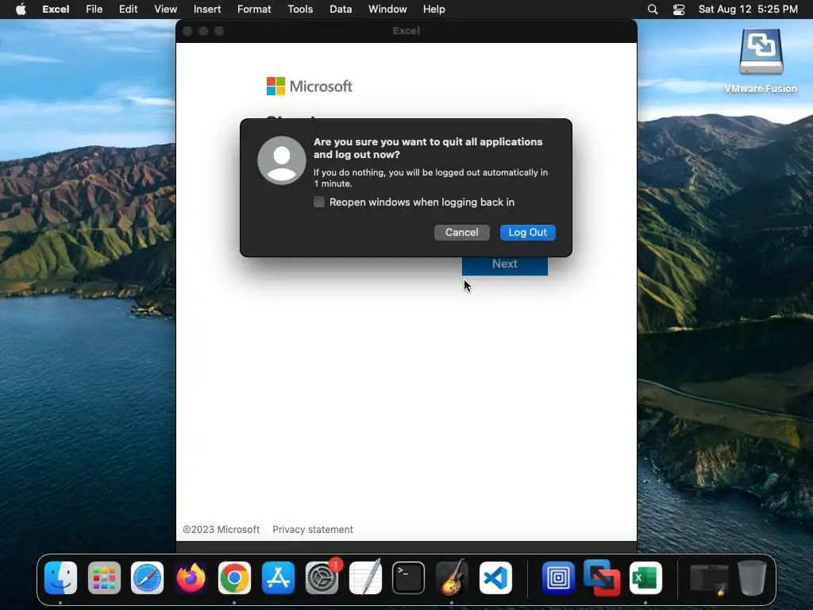The image size is (813, 610).
Task: Open Control Center in menu bar
Action: pos(679,10)
